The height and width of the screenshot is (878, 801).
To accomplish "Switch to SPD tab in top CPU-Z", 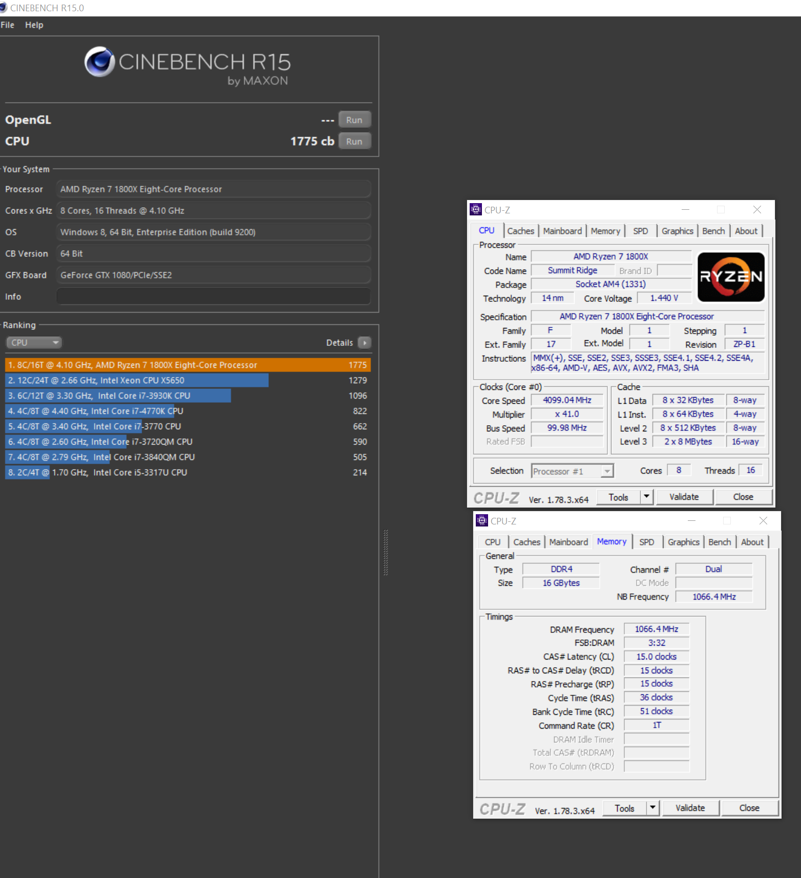I will [x=641, y=231].
